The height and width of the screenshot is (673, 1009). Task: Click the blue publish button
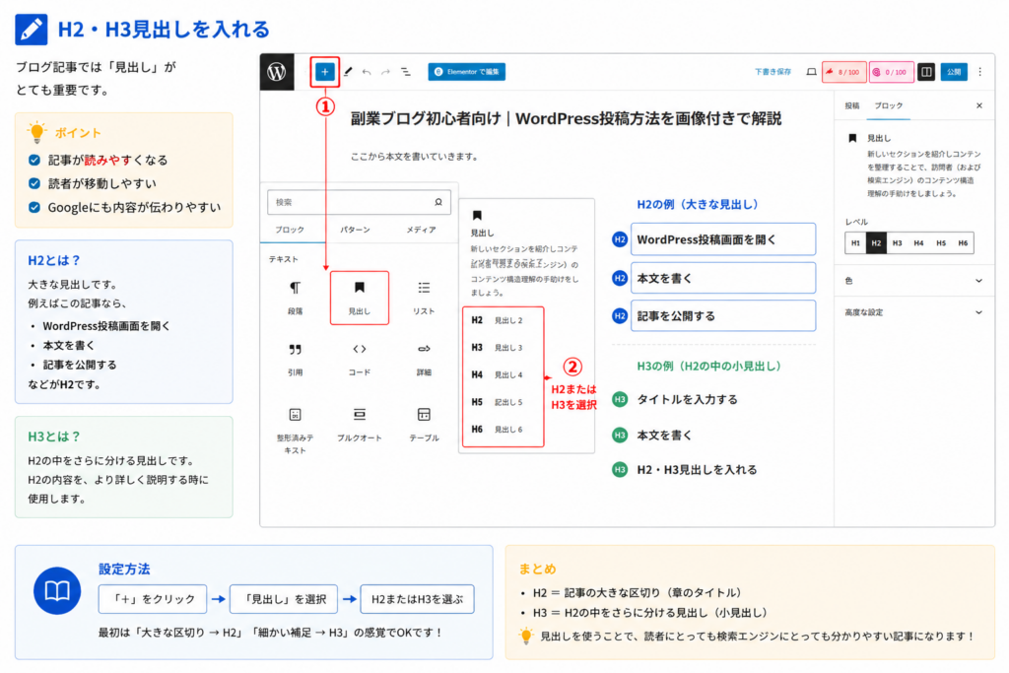pyautogui.click(x=954, y=72)
